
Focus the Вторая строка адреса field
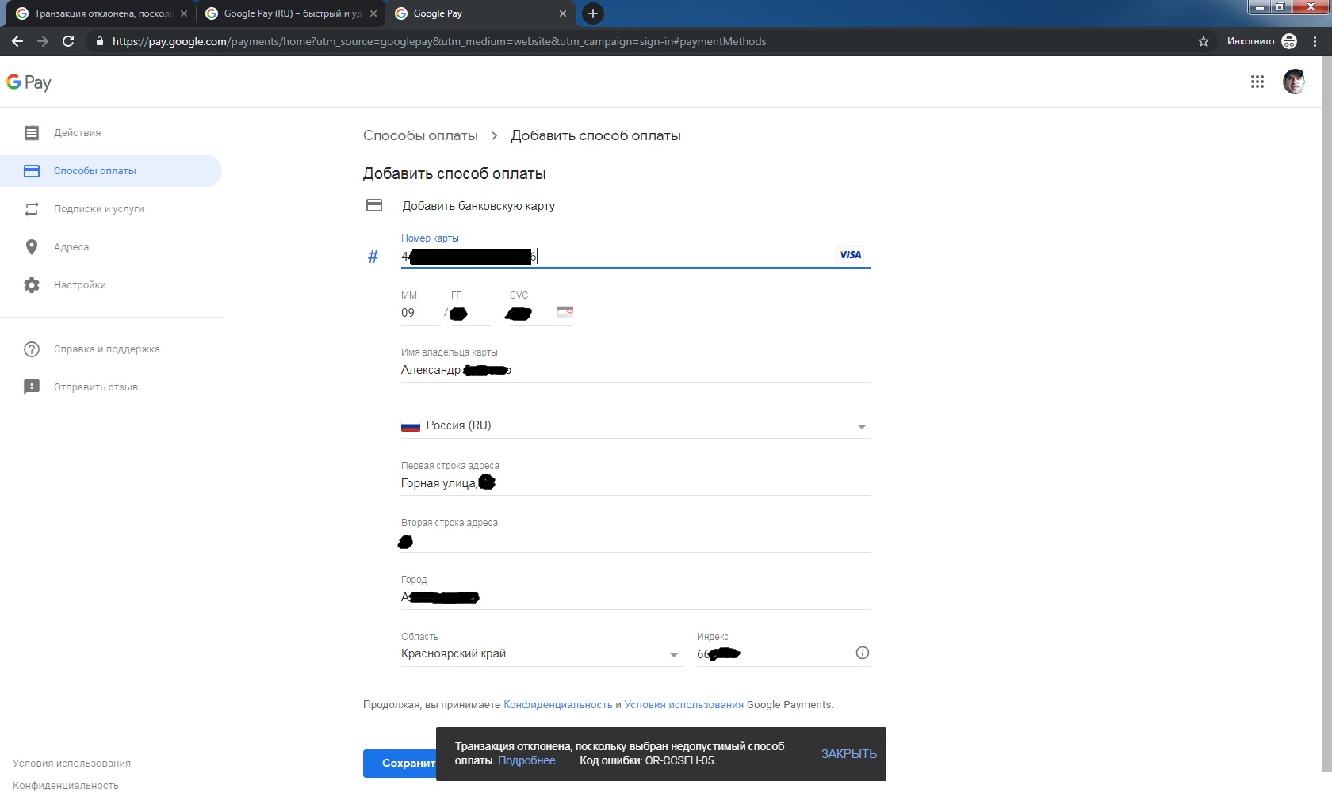point(635,541)
